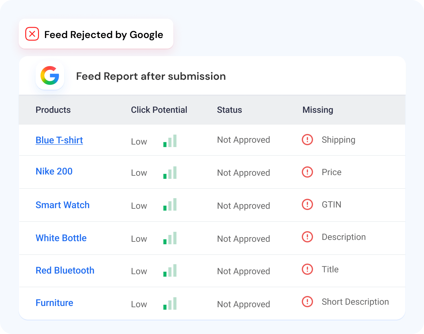Click the warning icon beside Short Description
424x334 pixels.
pyautogui.click(x=307, y=302)
